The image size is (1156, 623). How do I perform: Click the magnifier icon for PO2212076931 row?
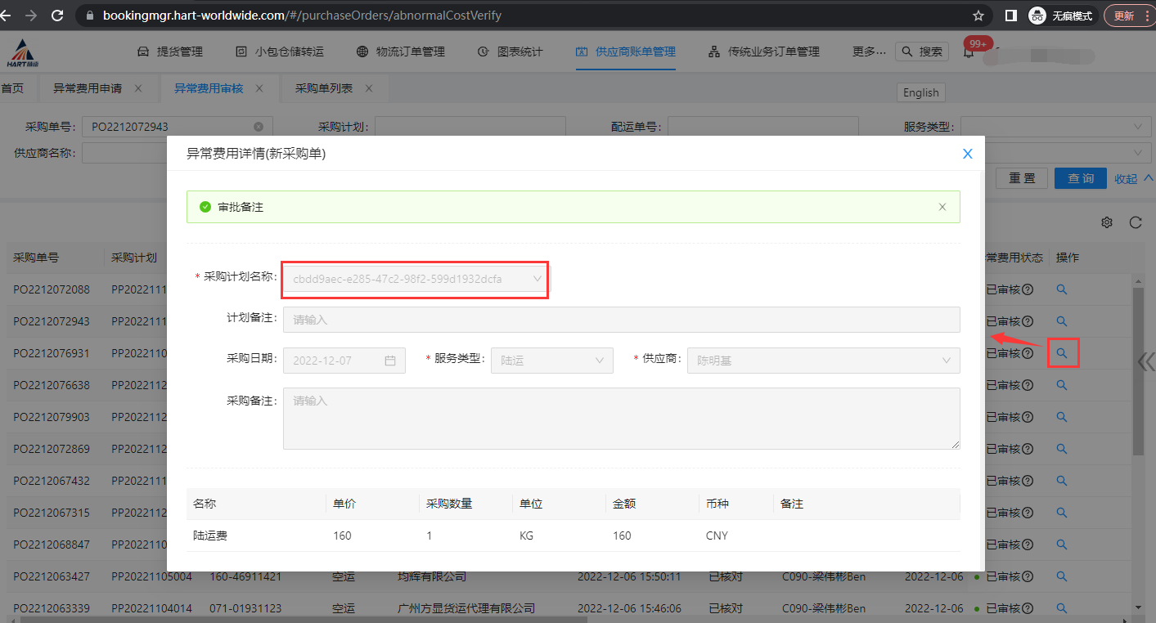click(1062, 353)
